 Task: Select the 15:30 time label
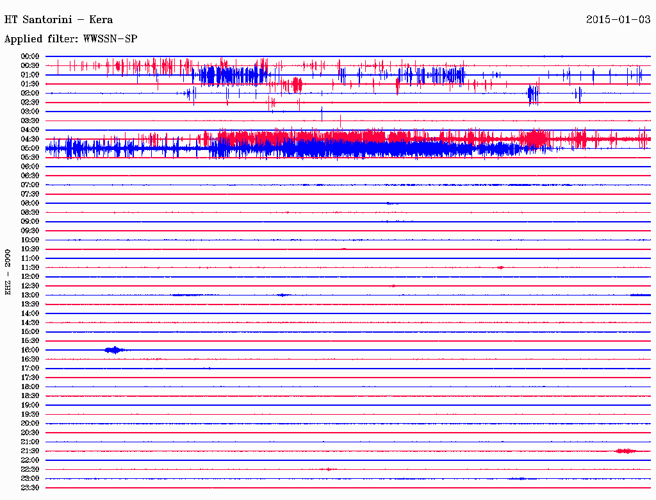[x=30, y=341]
